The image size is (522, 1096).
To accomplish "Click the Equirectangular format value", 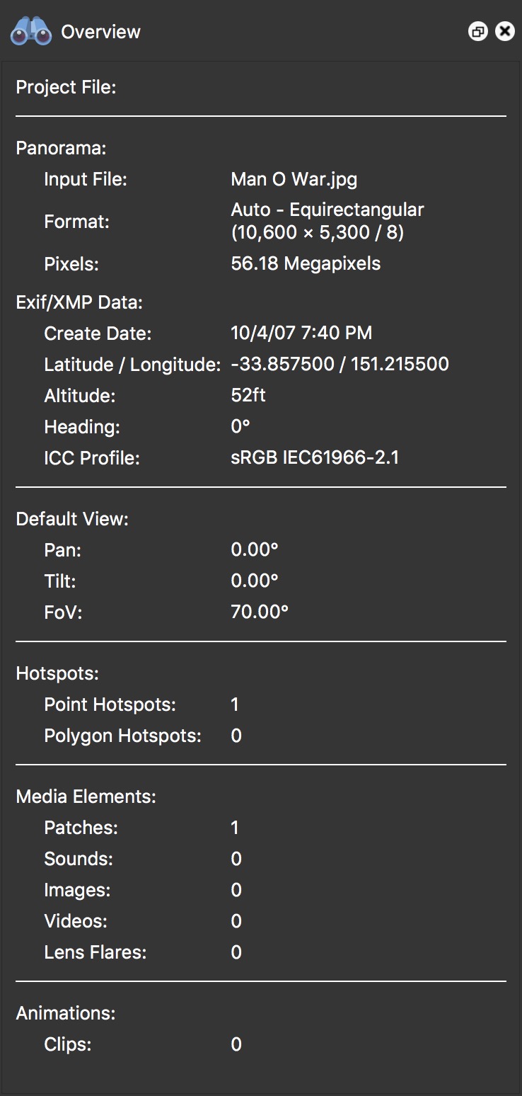I will click(x=327, y=210).
